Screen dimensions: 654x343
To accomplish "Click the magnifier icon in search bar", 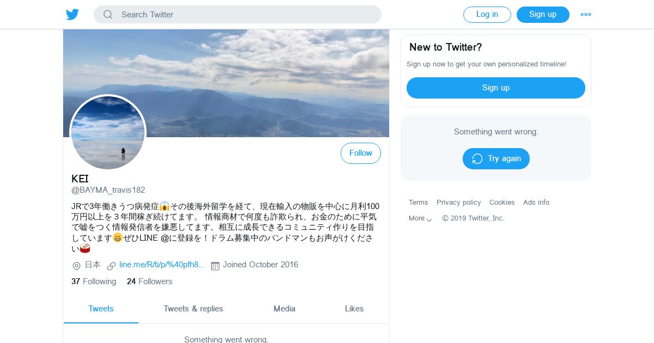I will coord(108,15).
